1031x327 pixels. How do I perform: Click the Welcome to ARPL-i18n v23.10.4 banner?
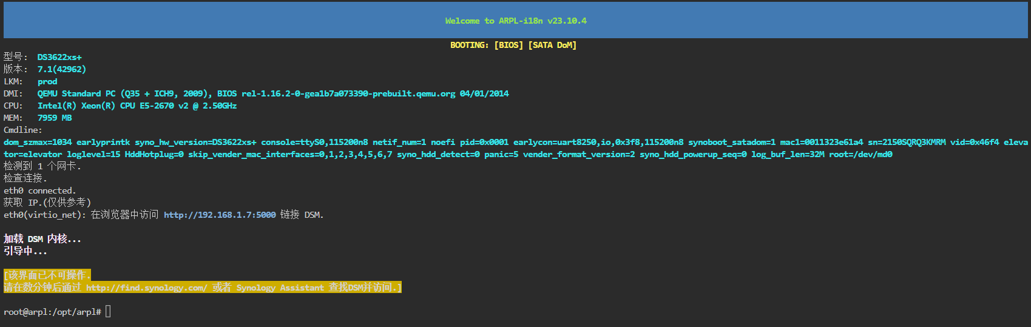pyautogui.click(x=516, y=21)
